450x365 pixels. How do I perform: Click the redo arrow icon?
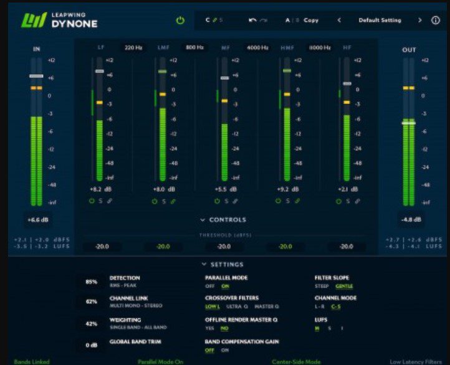tap(264, 20)
